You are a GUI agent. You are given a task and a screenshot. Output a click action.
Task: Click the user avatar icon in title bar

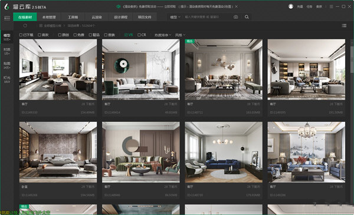click(x=291, y=6)
